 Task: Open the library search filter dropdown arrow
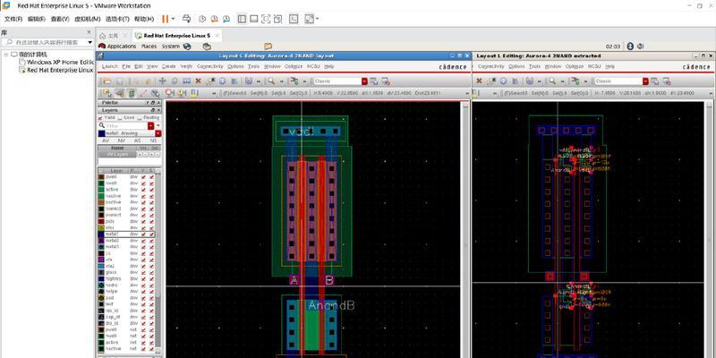tap(90, 42)
